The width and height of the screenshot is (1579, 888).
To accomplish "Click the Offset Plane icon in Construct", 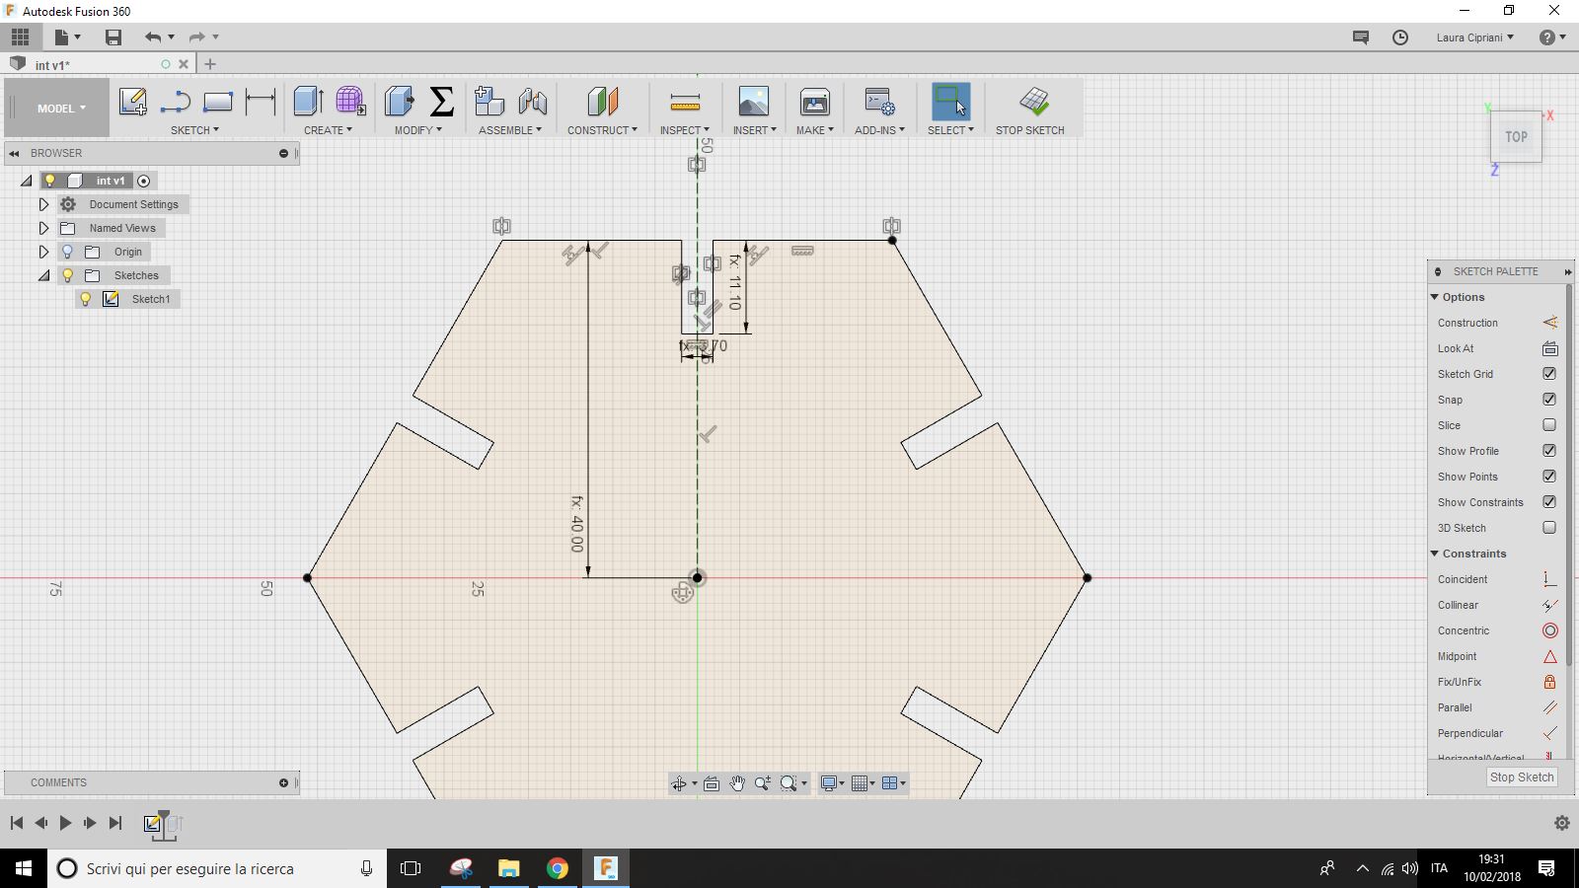I will (602, 101).
